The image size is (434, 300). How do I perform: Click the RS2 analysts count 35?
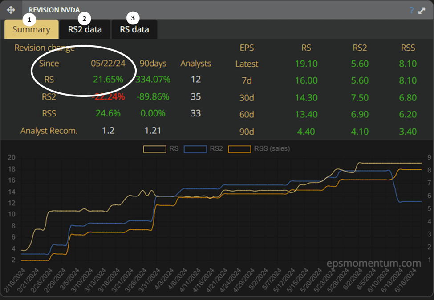tap(196, 97)
